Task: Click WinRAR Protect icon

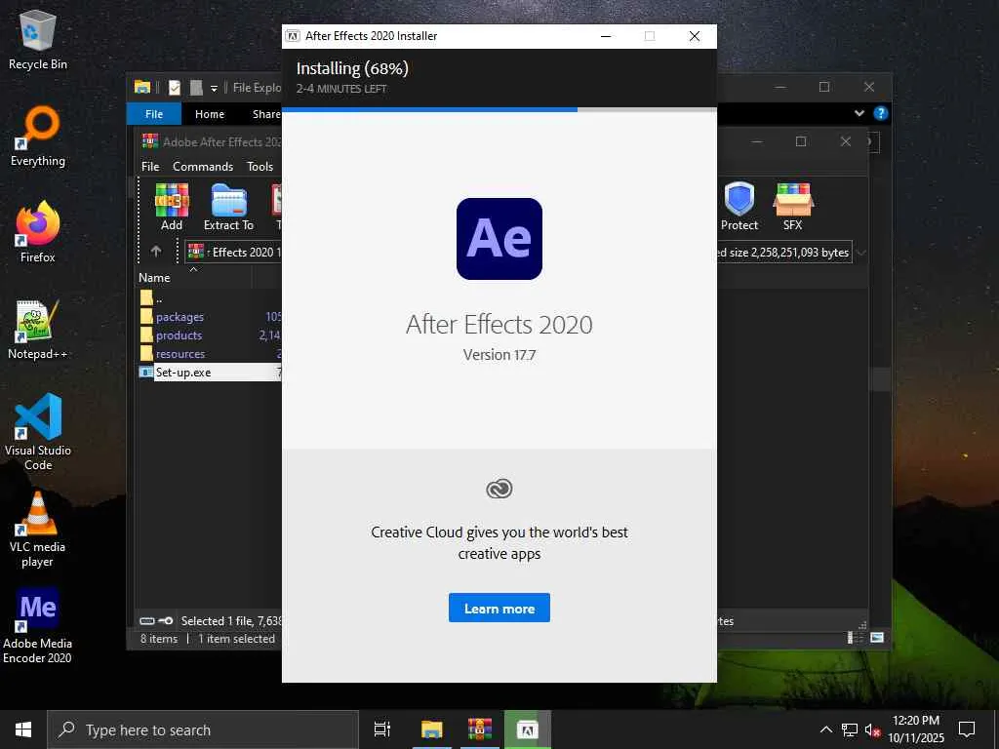Action: click(x=739, y=207)
